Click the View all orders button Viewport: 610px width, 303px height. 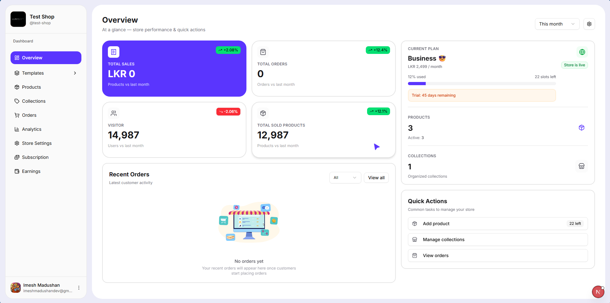click(x=376, y=178)
